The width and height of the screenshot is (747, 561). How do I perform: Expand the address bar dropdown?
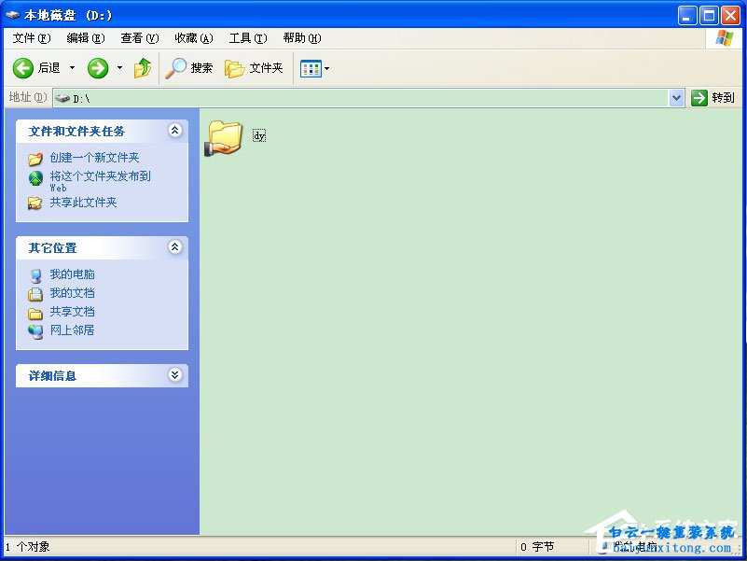[677, 98]
